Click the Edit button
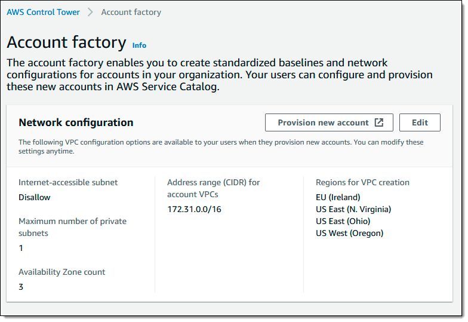 (420, 122)
